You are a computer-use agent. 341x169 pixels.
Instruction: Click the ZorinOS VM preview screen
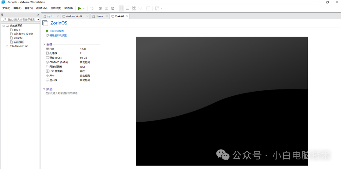coord(222,101)
